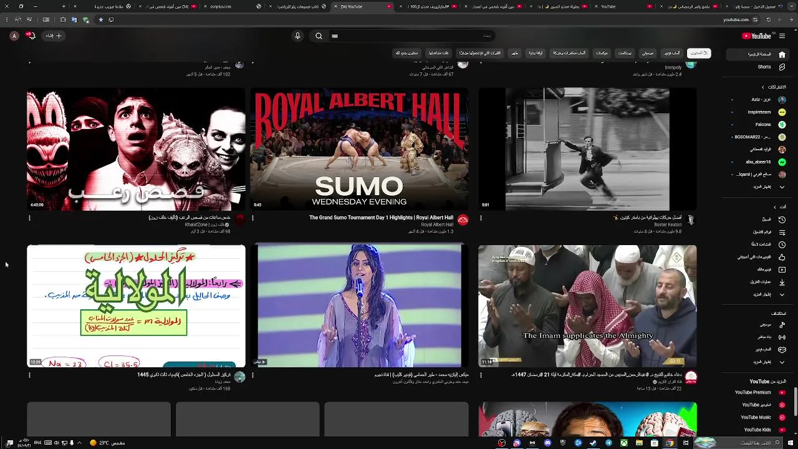Click the Create button

pyautogui.click(x=54, y=36)
